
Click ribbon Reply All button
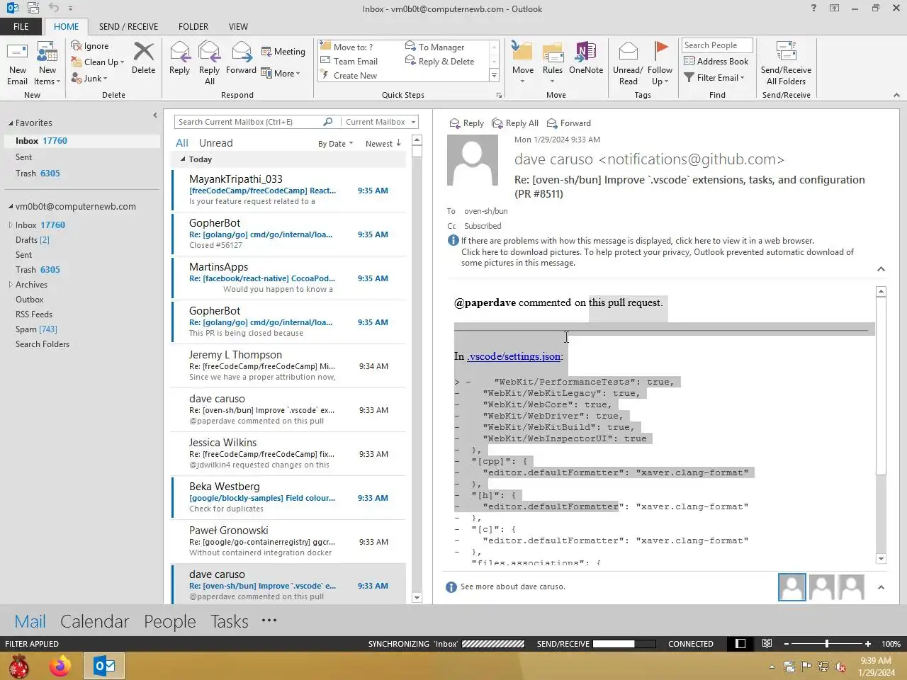click(209, 63)
